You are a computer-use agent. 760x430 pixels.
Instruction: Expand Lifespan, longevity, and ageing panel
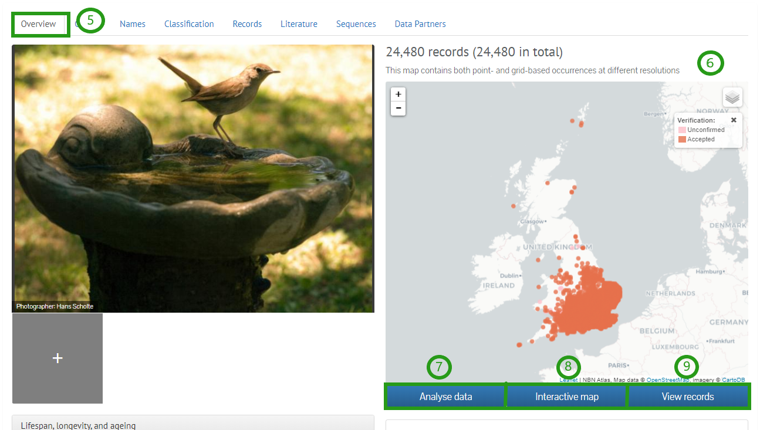pos(78,425)
